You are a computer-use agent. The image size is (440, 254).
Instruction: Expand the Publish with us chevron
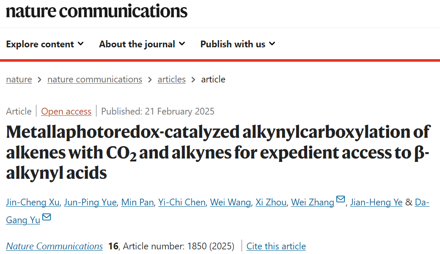(x=272, y=44)
